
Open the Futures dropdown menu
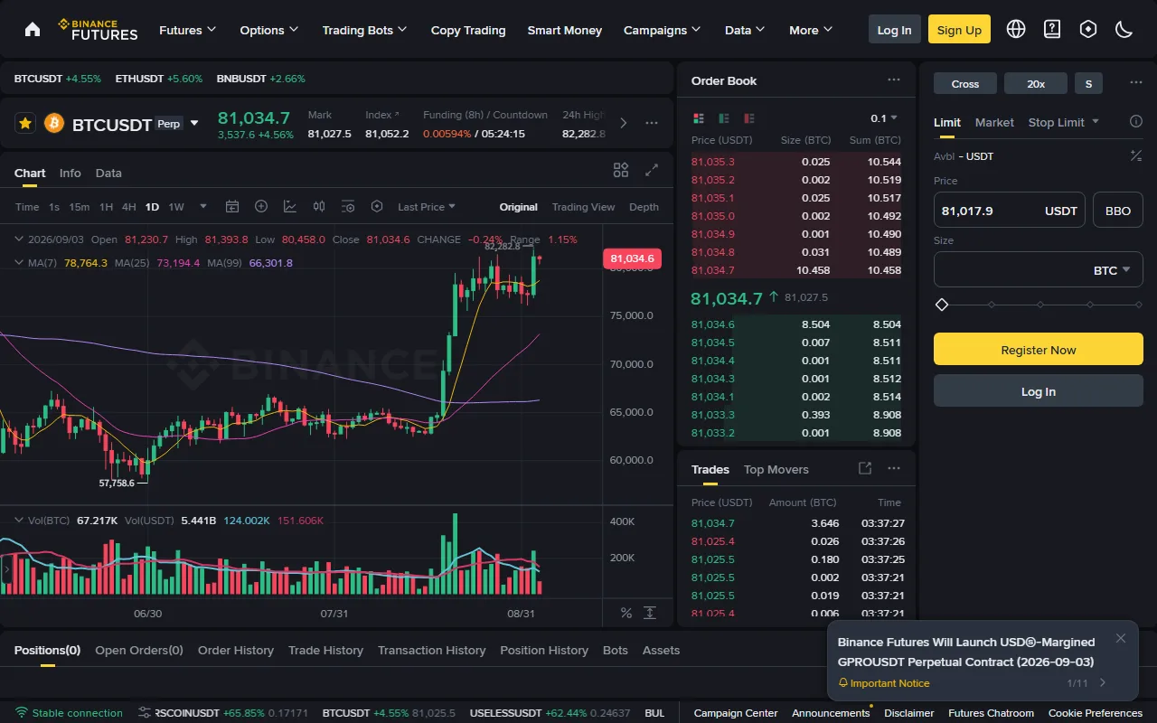pos(188,30)
